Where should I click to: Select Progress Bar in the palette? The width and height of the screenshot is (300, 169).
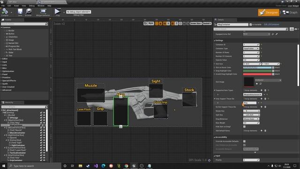pos(14,46)
